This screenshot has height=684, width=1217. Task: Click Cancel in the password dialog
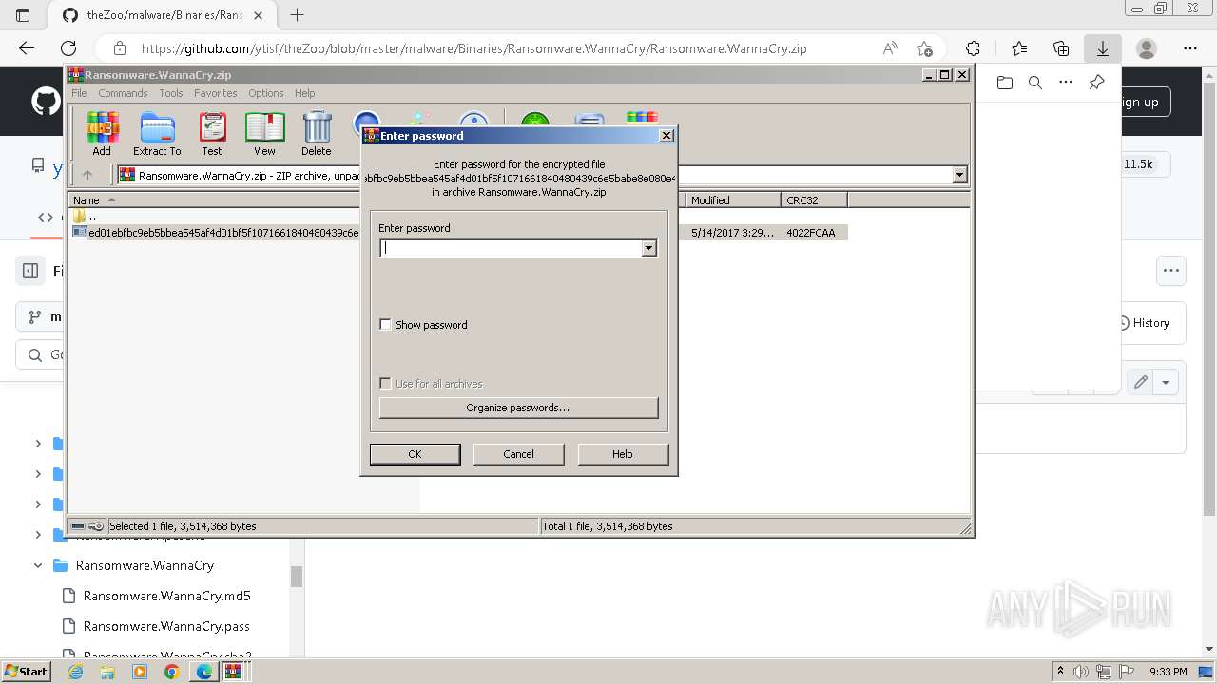518,454
